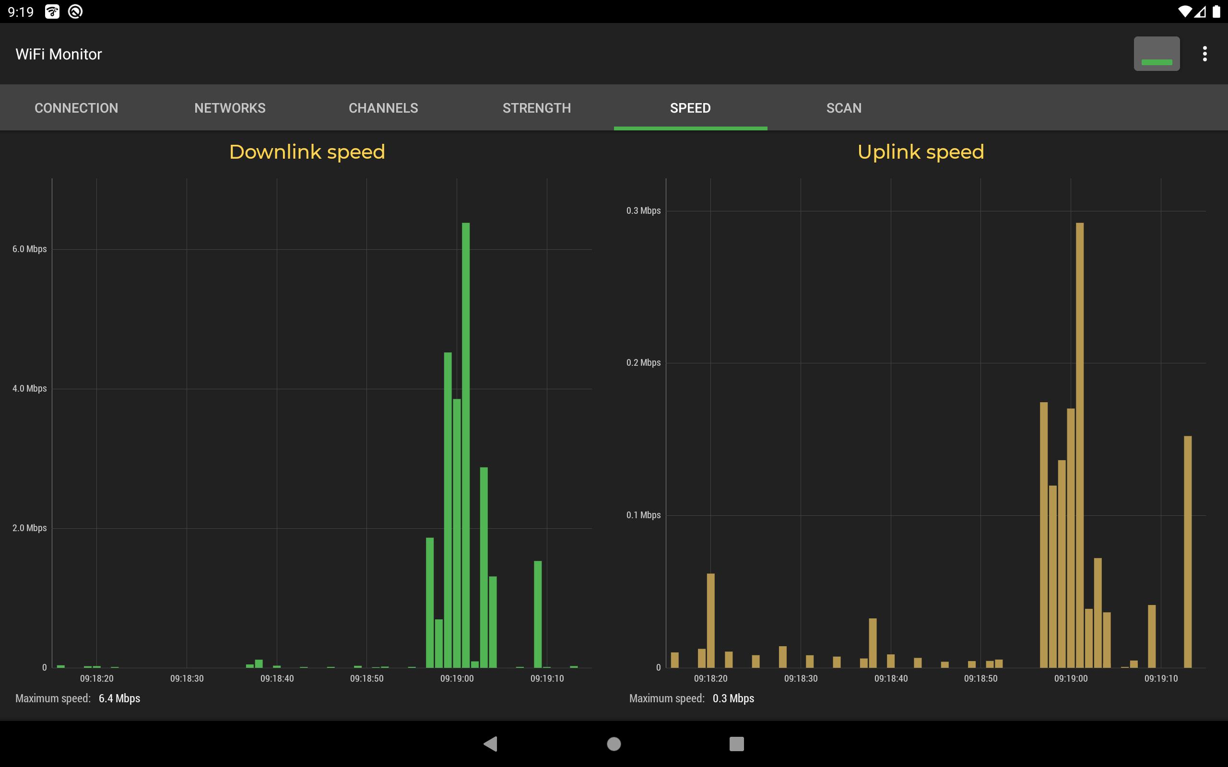Tap the 6.4 Mbps maximum speed value
Viewport: 1228px width, 767px height.
tap(119, 698)
